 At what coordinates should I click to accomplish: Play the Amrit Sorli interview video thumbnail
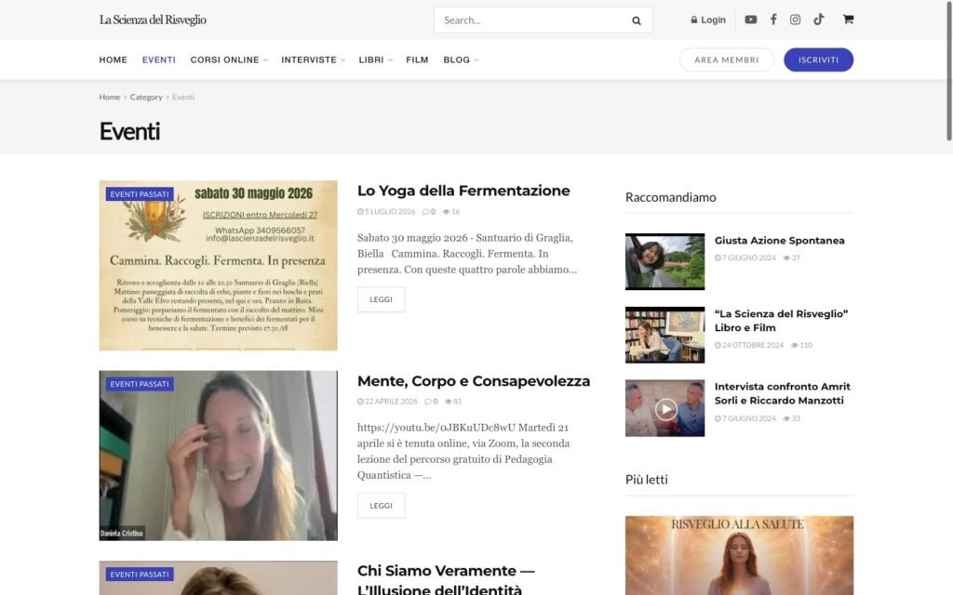tap(664, 408)
